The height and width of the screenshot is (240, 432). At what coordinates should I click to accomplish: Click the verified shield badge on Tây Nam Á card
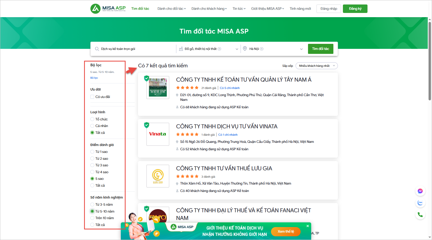click(x=146, y=78)
